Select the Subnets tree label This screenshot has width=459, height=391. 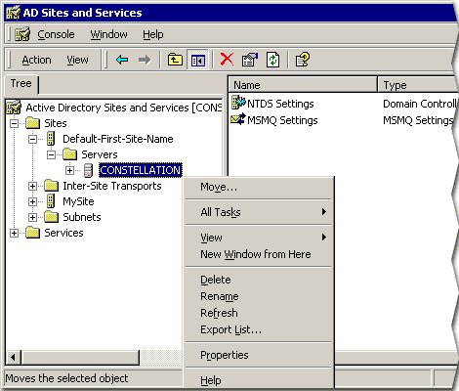click(x=82, y=217)
